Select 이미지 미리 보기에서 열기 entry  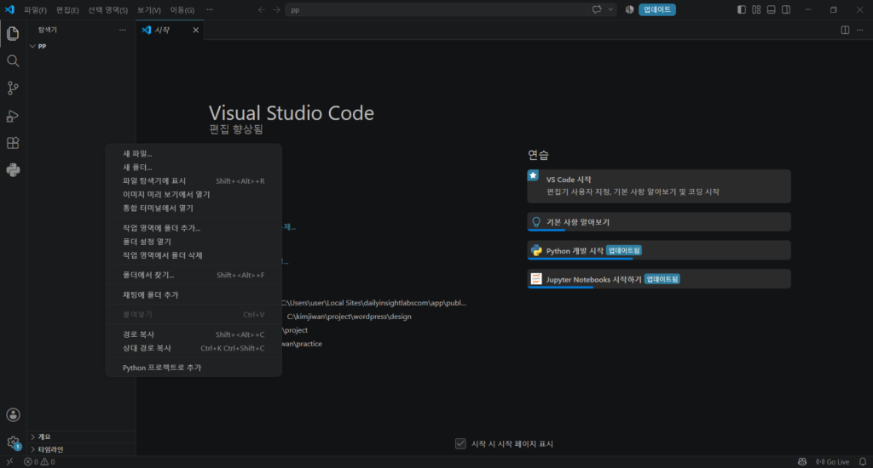coord(194,195)
